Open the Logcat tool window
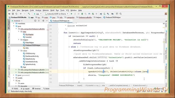This screenshot has width=175, height=98. pyautogui.click(x=25, y=88)
